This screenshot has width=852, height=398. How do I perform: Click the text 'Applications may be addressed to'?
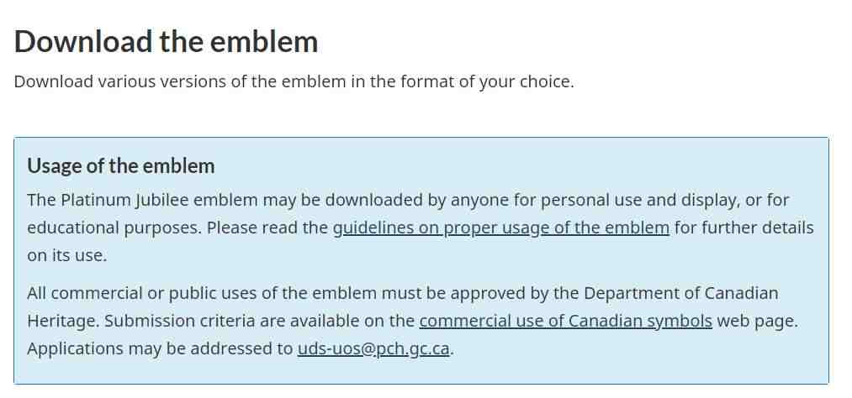tap(160, 348)
